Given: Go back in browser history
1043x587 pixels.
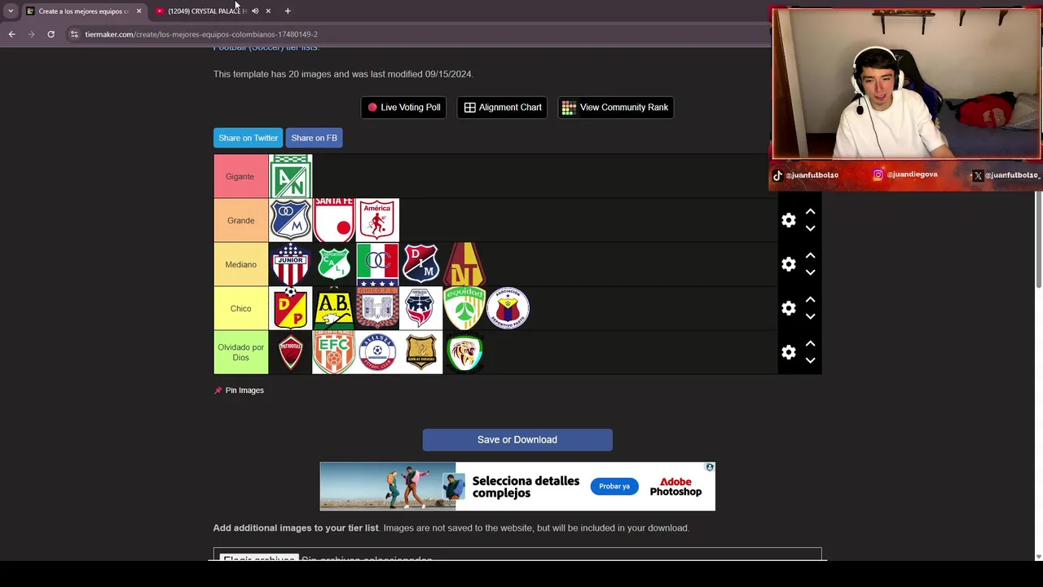Looking at the screenshot, I should [x=11, y=34].
